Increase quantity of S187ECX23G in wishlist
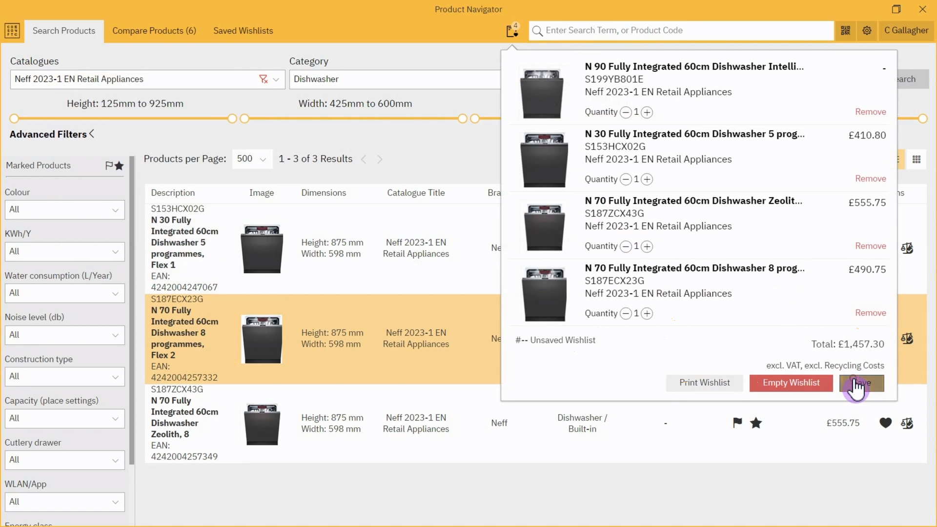The width and height of the screenshot is (937, 527). [647, 313]
